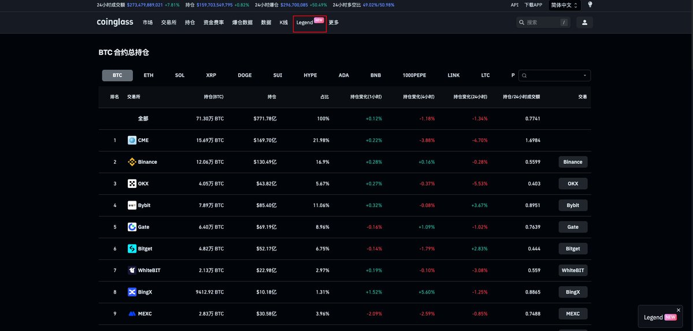Viewport: 693px width, 331px height.
Task: Click the floating Legend NEW button
Action: point(660,317)
